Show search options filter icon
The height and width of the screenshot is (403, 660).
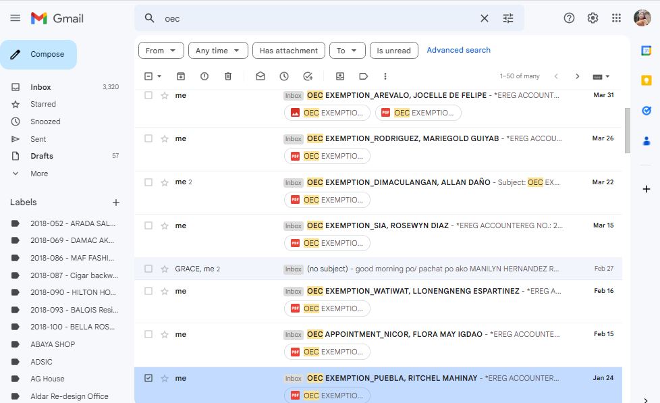[x=508, y=18]
